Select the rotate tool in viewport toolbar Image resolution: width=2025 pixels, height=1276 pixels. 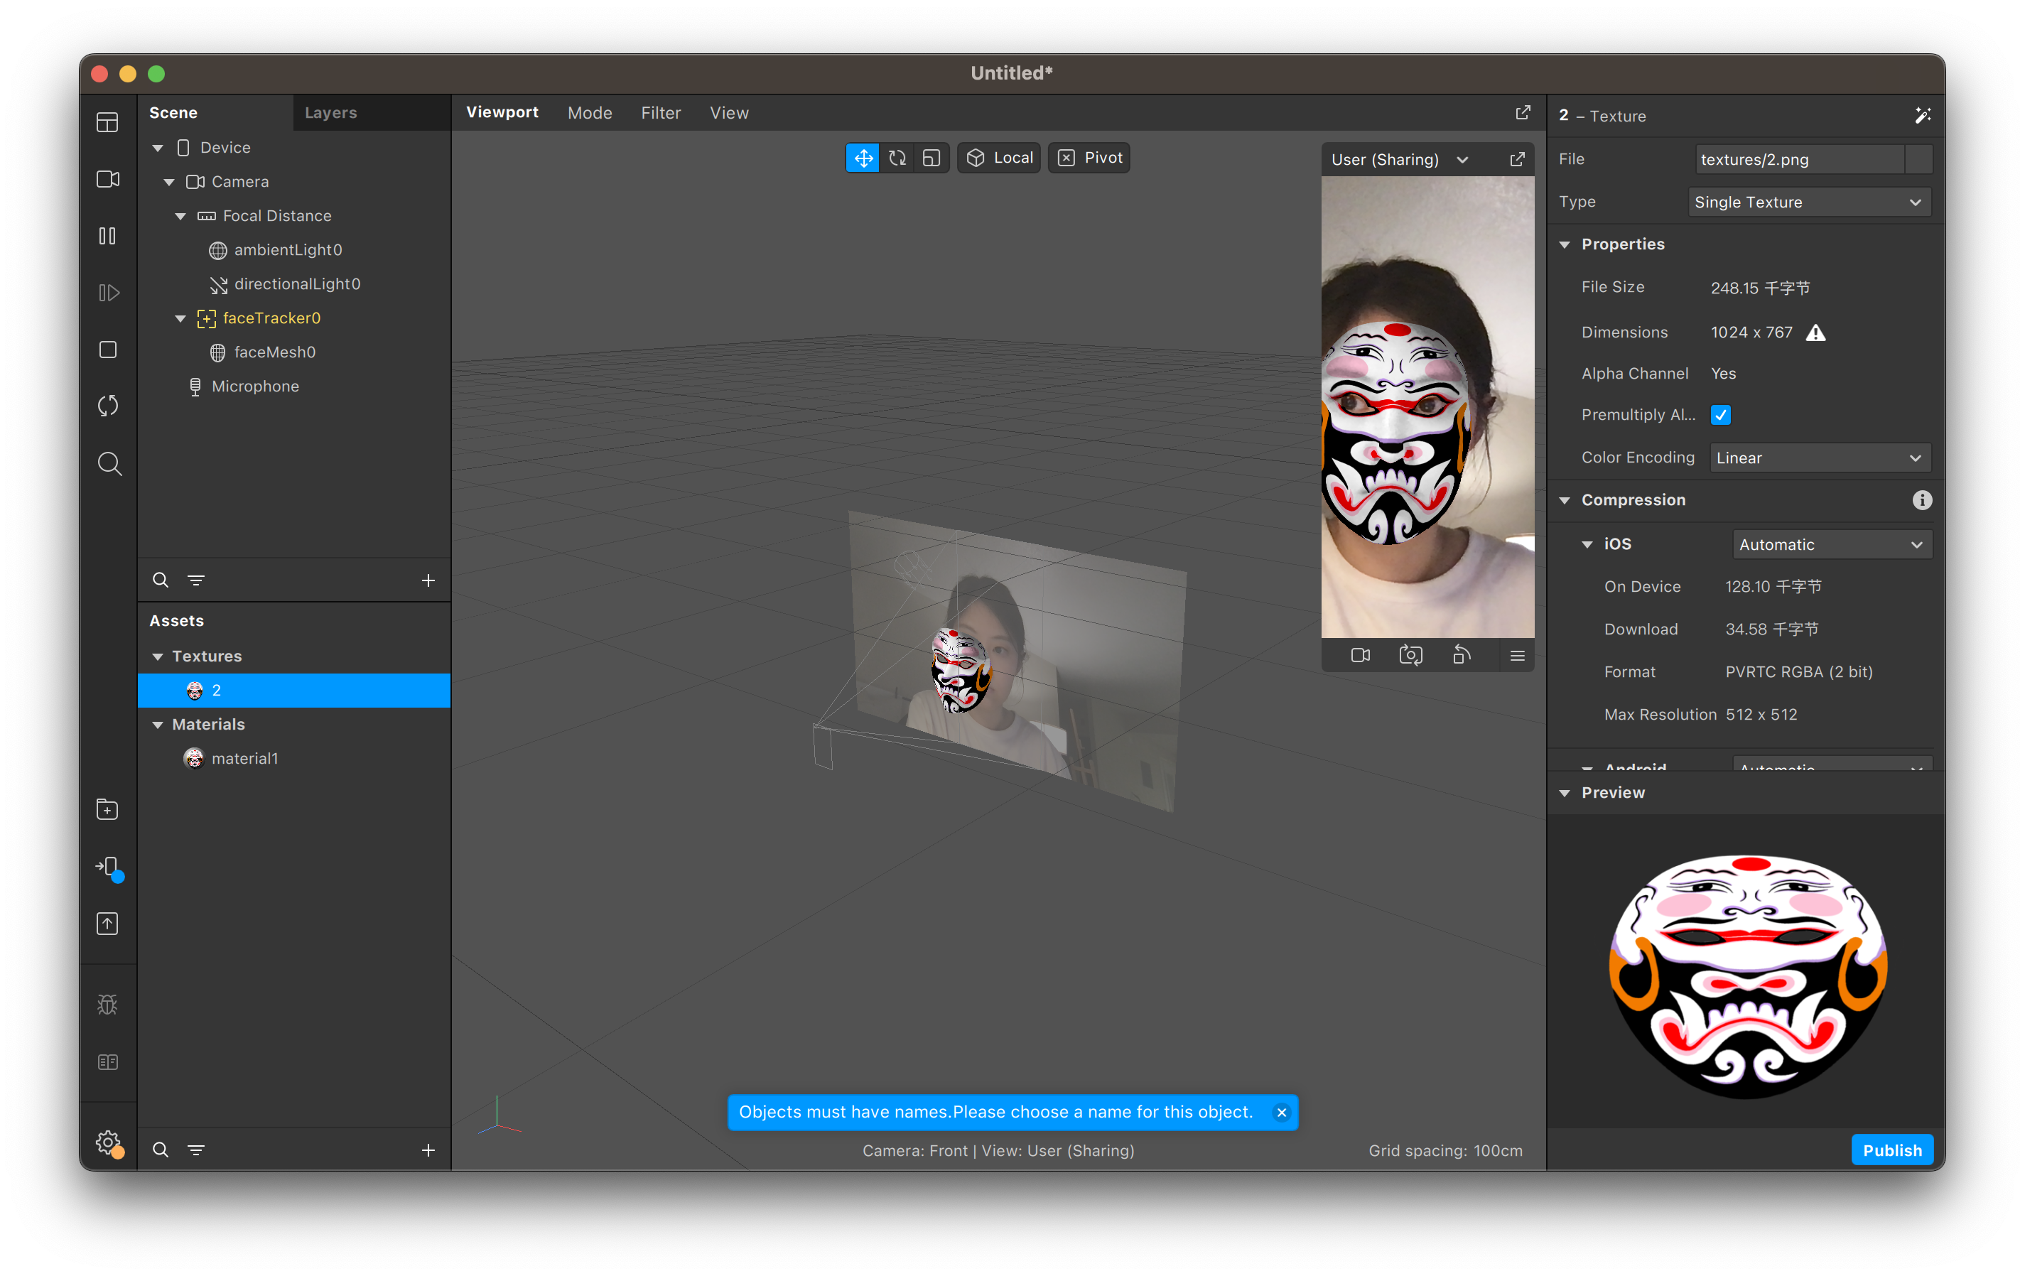pos(897,158)
